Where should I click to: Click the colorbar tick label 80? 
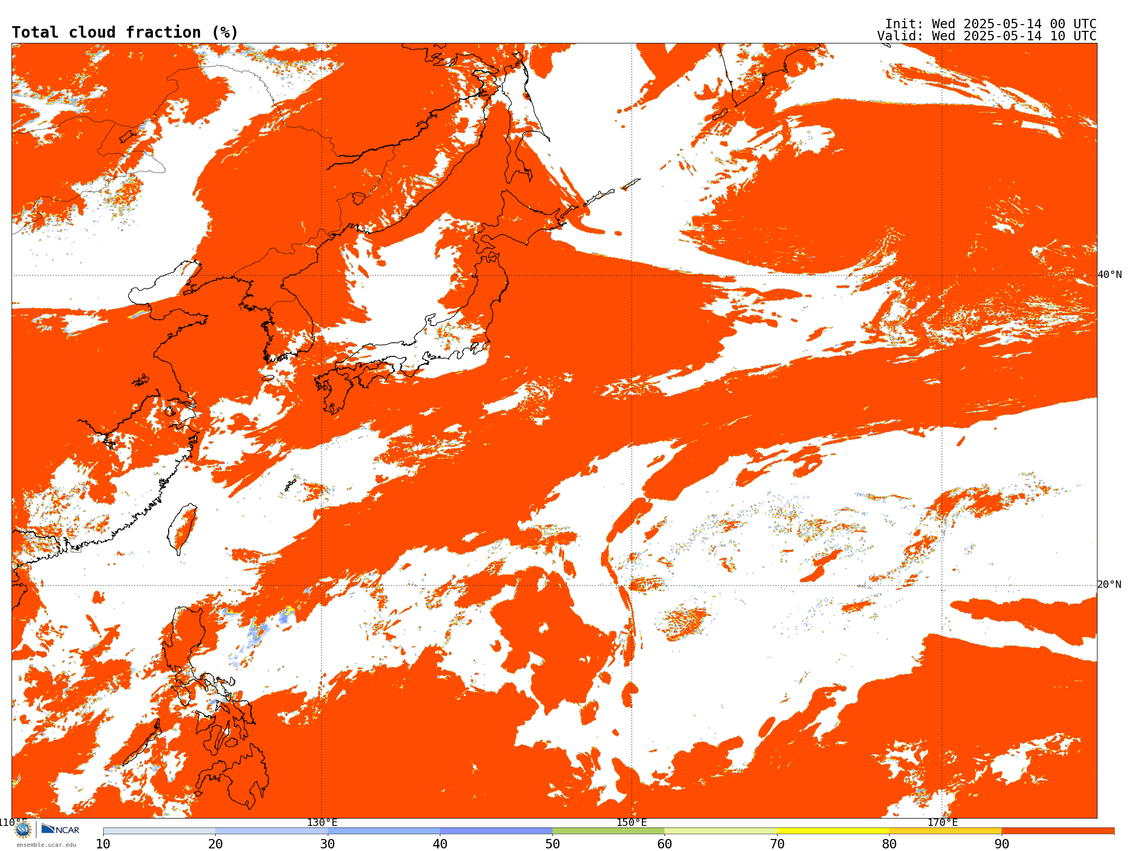pos(889,844)
